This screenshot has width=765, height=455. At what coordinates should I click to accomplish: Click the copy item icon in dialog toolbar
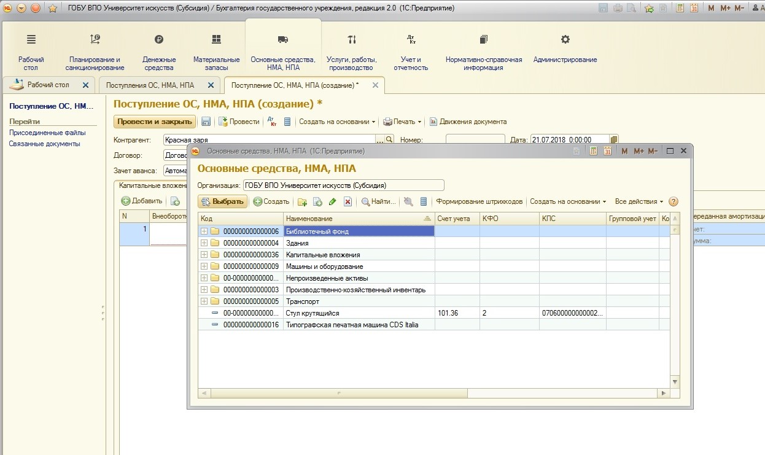[317, 202]
